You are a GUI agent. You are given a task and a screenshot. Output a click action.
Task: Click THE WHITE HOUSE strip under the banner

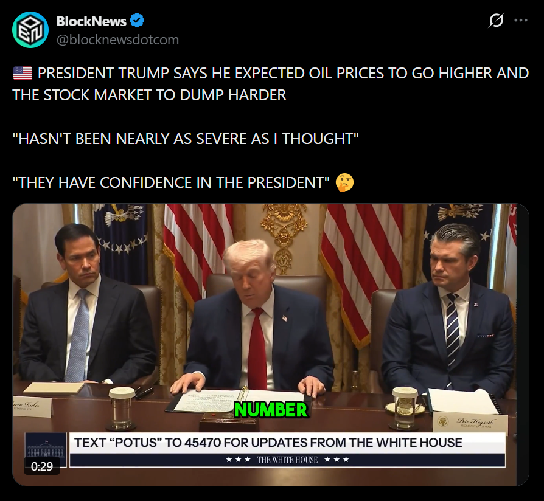tap(287, 460)
